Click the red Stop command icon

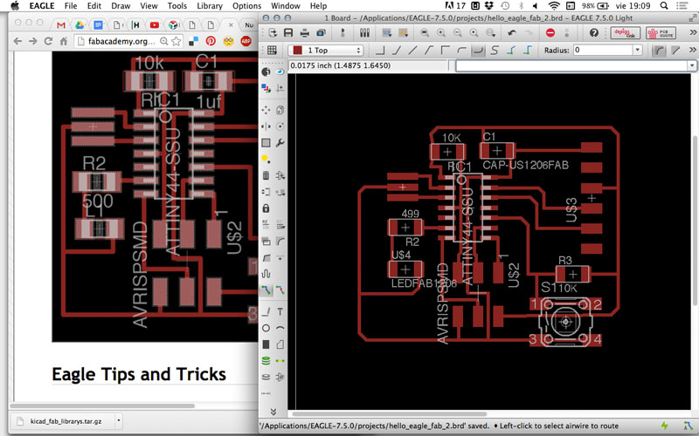(550, 33)
